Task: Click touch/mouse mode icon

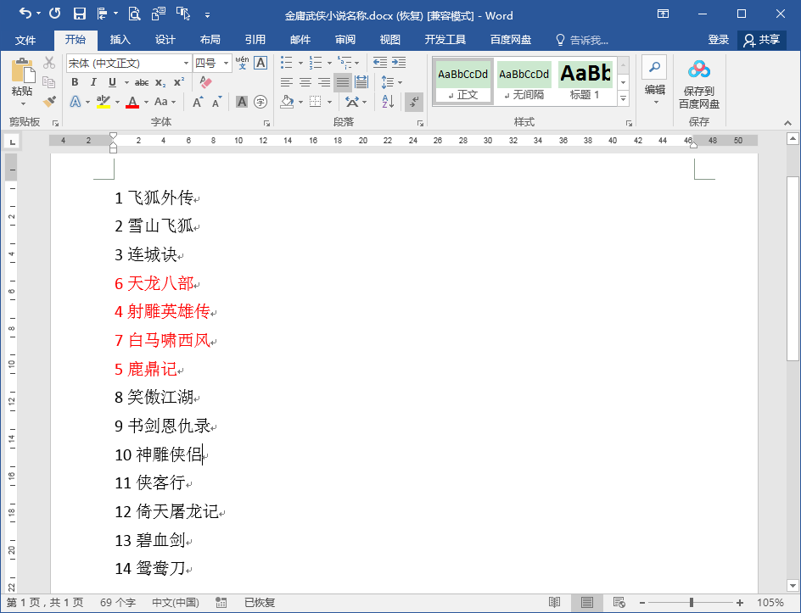Action: 183,14
